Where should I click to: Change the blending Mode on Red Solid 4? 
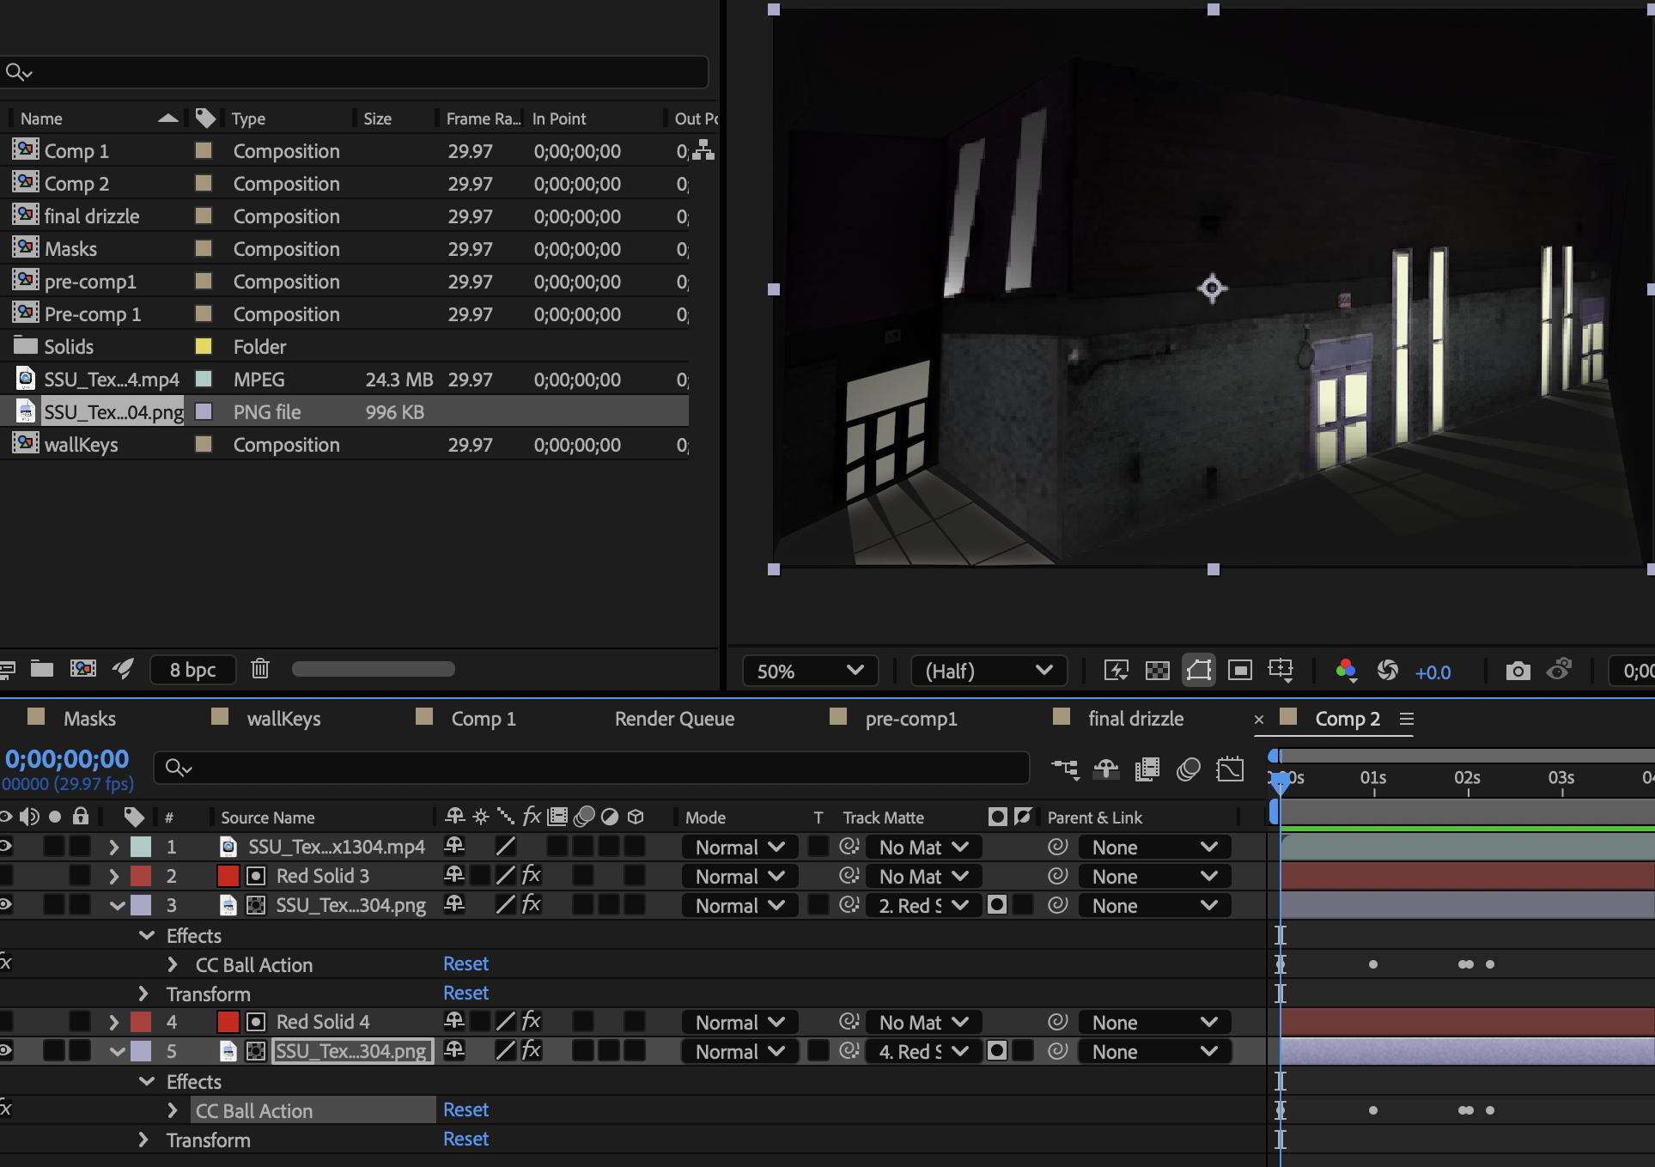click(739, 1022)
